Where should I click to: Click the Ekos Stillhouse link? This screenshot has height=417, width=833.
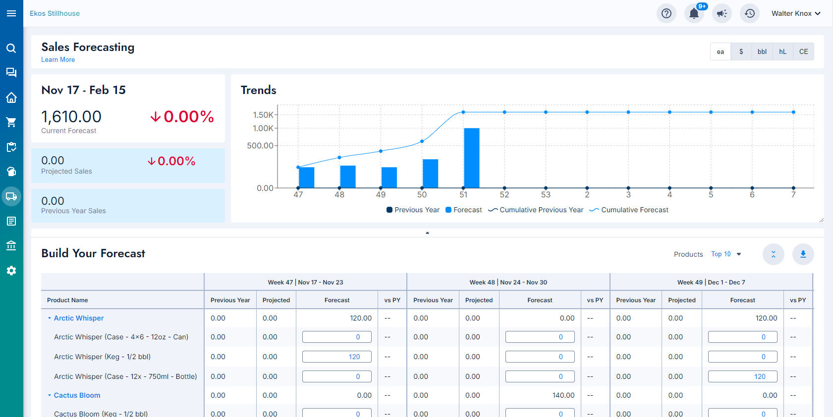(55, 13)
